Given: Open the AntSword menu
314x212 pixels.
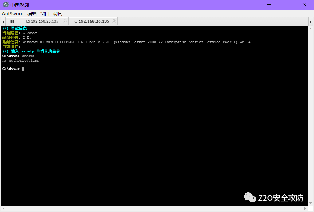Looking at the screenshot, I should [13, 13].
